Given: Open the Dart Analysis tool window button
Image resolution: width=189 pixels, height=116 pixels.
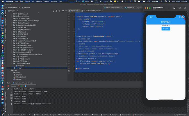Looking at the screenshot, I should [x=138, y=115].
